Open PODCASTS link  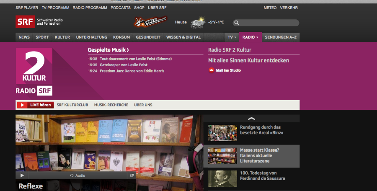tap(121, 8)
